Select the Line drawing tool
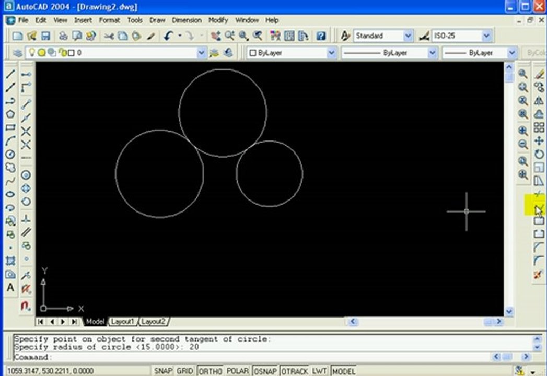Screen dimensions: 547x376 (10, 74)
